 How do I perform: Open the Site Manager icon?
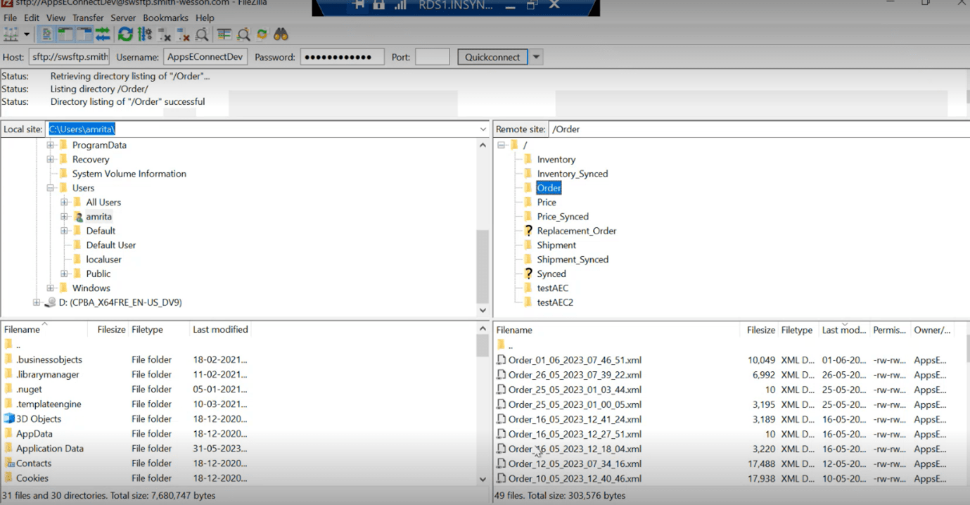(11, 34)
